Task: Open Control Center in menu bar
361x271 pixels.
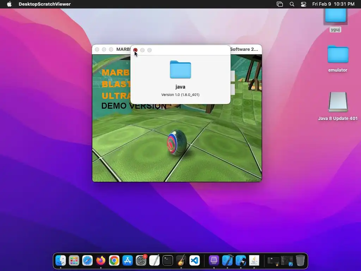Action: tap(304, 4)
